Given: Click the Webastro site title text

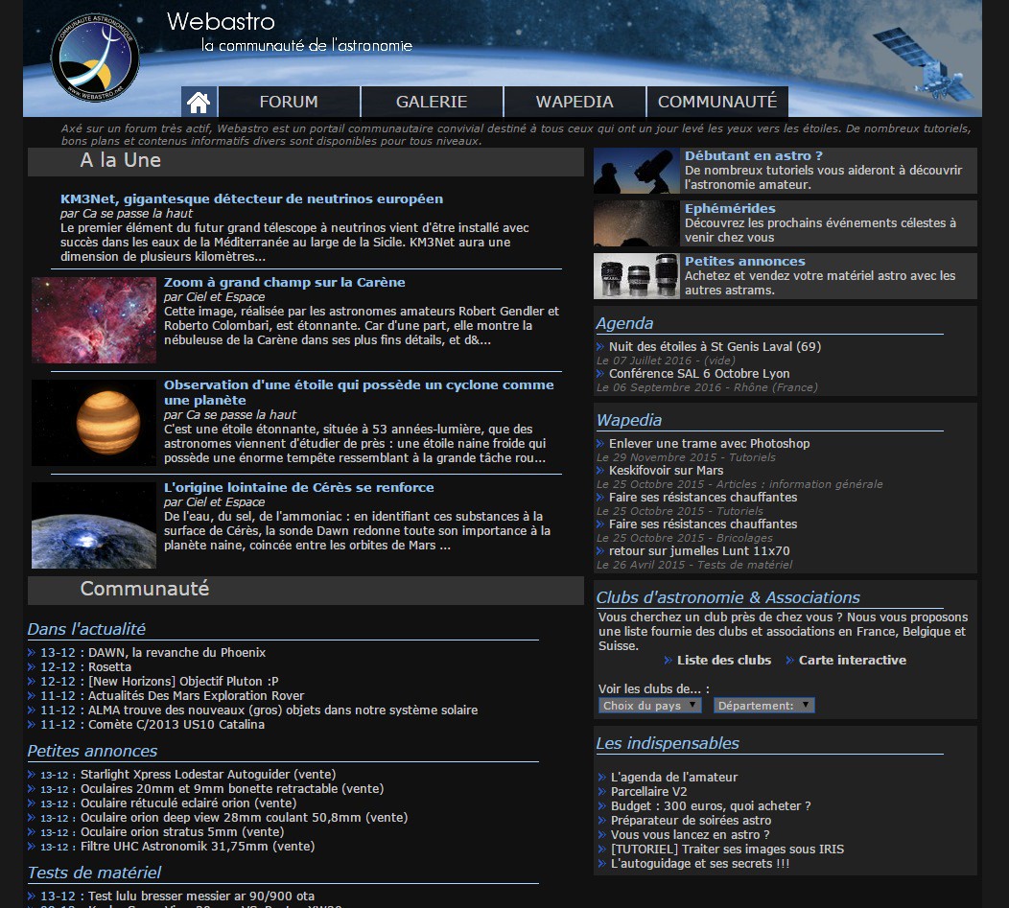Looking at the screenshot, I should (x=221, y=22).
